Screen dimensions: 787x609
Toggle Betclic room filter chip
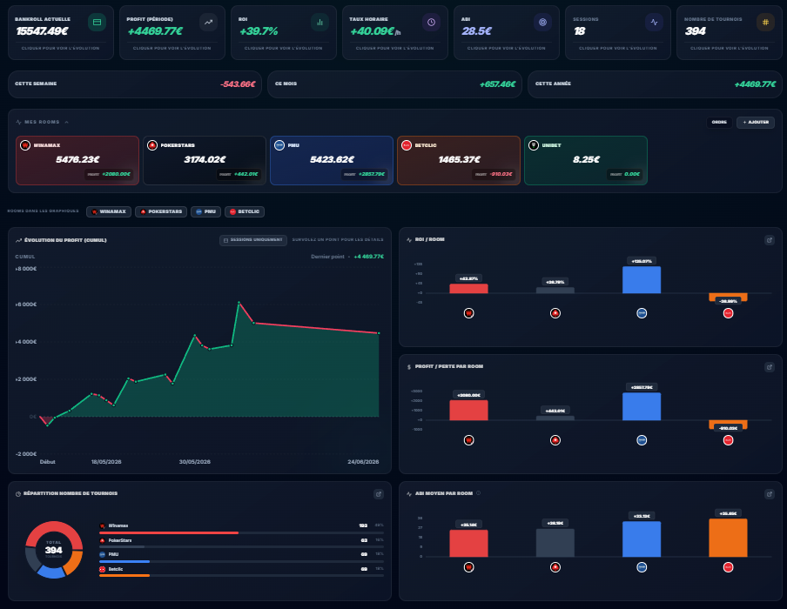pyautogui.click(x=245, y=211)
